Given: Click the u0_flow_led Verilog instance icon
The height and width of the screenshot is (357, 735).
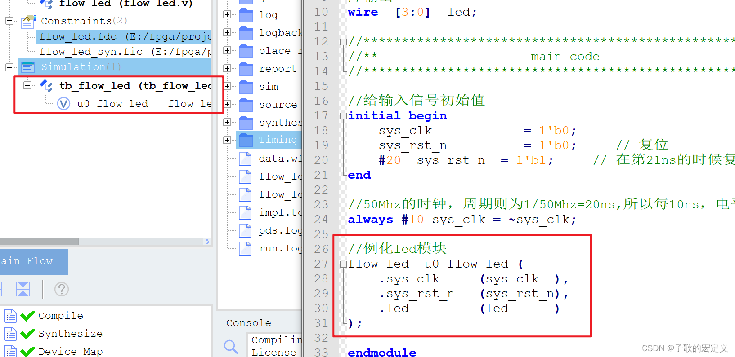Looking at the screenshot, I should click(63, 104).
